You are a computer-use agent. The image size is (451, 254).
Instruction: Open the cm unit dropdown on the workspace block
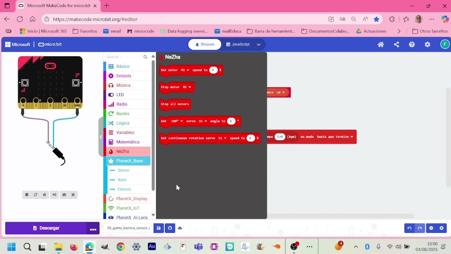[x=280, y=92]
